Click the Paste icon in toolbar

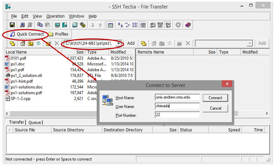pos(48,25)
